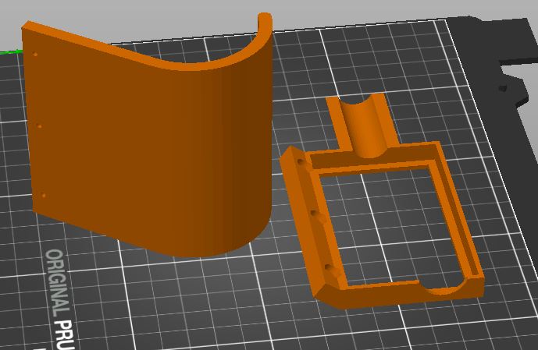Click the green axis line at left edge

10,52
